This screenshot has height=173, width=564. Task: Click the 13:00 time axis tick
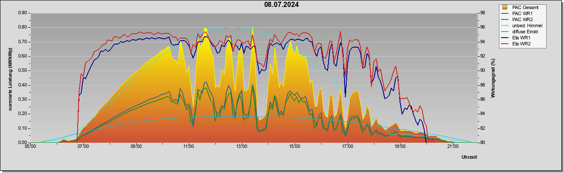coord(241,147)
